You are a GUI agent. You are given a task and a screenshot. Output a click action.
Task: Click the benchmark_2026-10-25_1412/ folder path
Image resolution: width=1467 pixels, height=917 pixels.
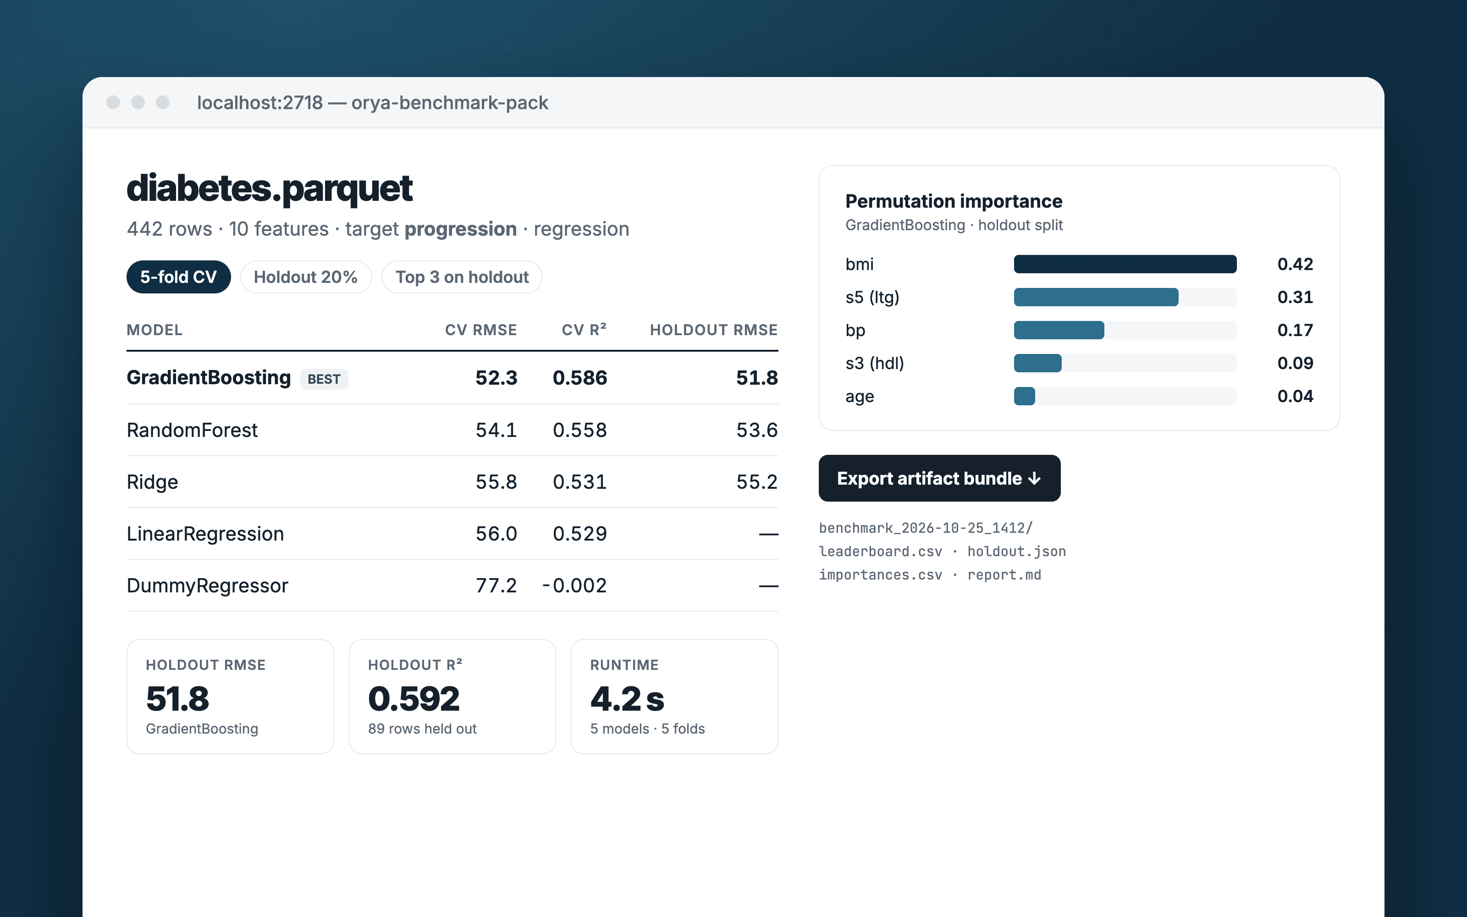(x=926, y=528)
